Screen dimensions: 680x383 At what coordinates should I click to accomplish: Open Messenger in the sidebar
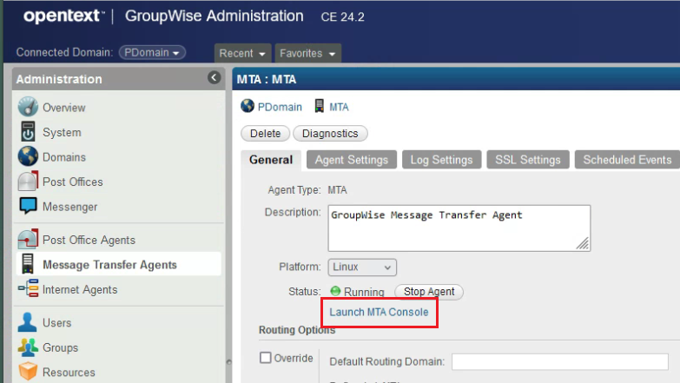(69, 207)
